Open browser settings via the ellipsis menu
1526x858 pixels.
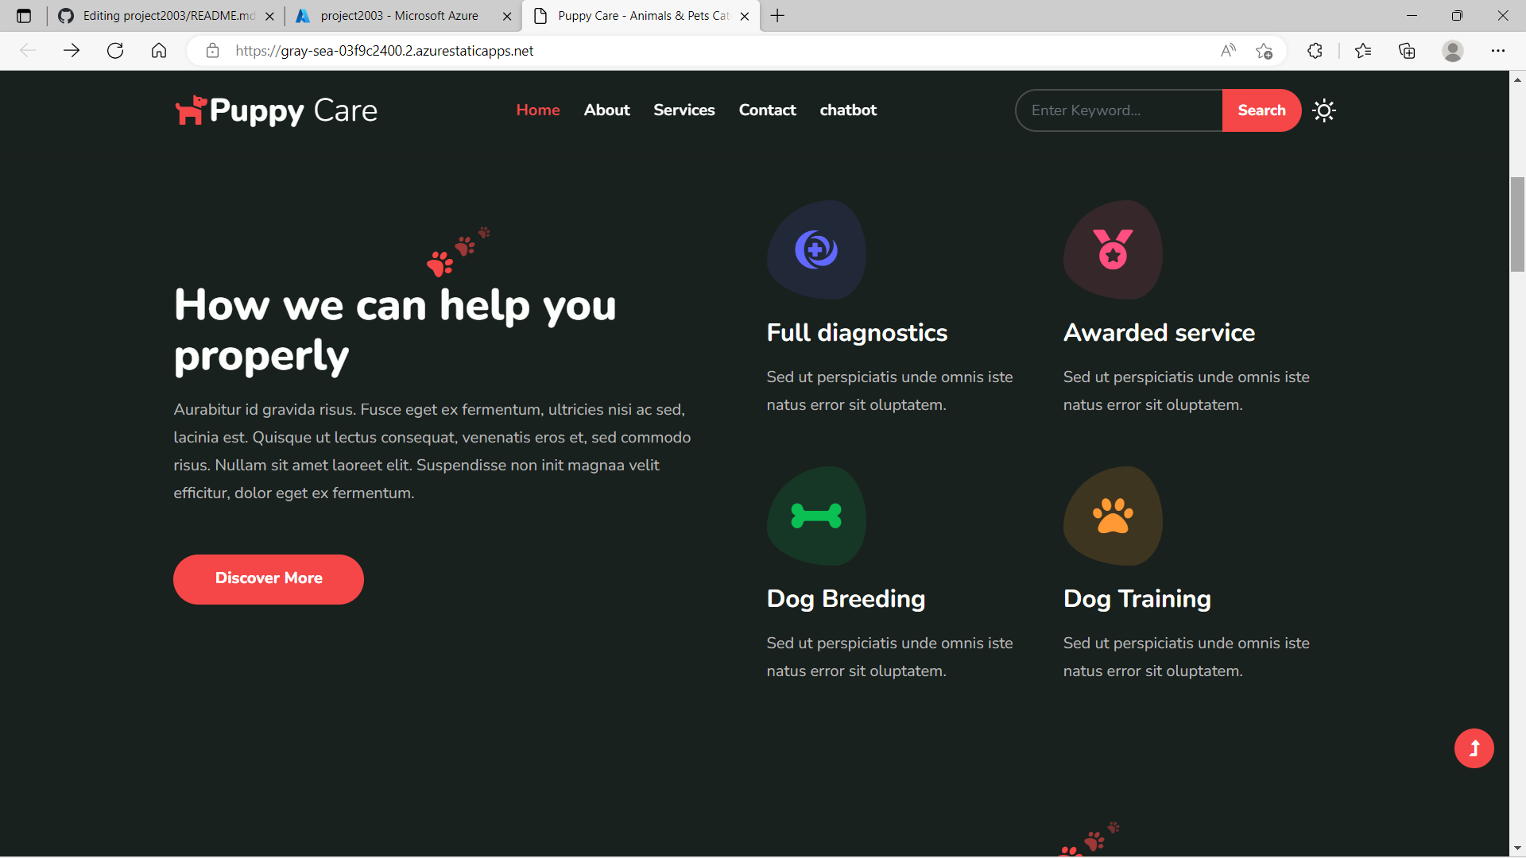(1500, 50)
